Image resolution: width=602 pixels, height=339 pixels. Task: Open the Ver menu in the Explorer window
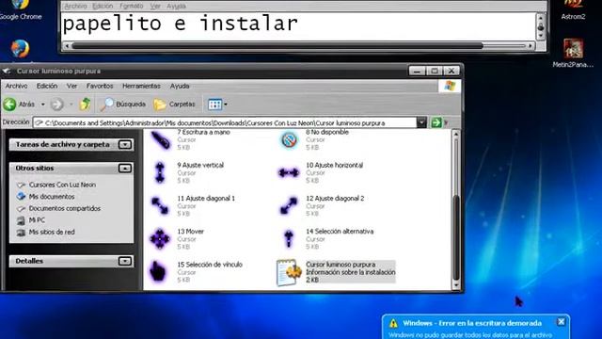tap(71, 86)
